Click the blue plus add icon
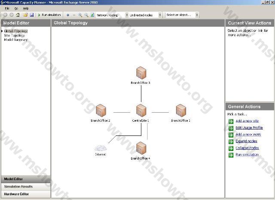The image size is (275, 200). point(68,15)
